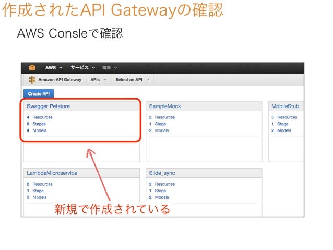Open the SampleMock API

165,106
